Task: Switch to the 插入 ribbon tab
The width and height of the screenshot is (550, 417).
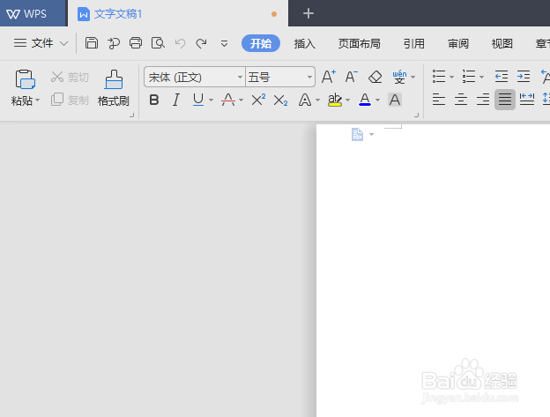Action: 304,44
